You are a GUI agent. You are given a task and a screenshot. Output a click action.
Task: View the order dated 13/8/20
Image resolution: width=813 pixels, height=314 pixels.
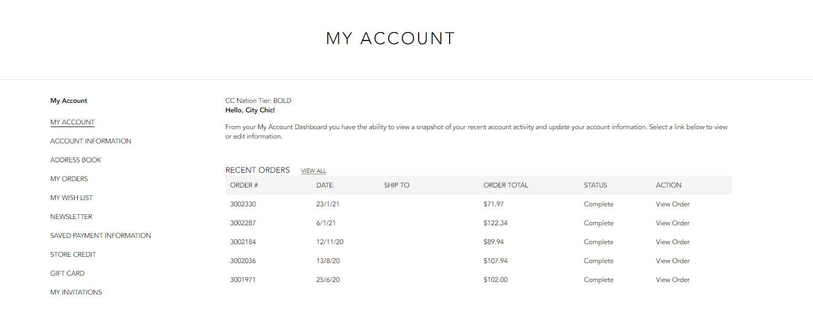[673, 260]
